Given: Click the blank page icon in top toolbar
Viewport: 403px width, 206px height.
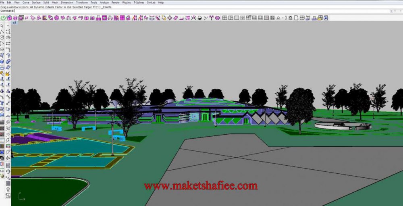Looking at the screenshot, I should [x=296, y=18].
